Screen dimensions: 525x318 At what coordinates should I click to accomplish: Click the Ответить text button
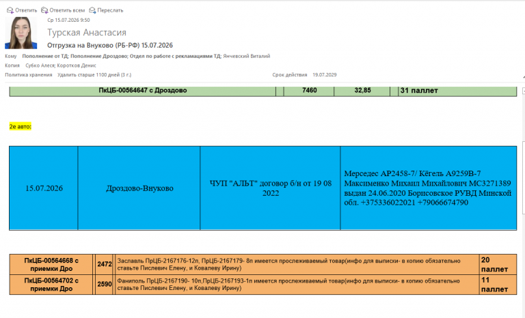click(x=26, y=10)
